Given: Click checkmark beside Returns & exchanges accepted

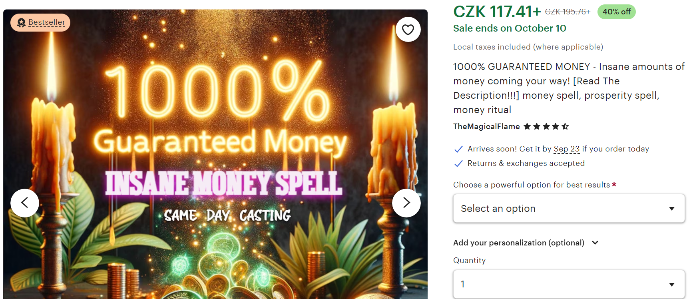Looking at the screenshot, I should 458,163.
